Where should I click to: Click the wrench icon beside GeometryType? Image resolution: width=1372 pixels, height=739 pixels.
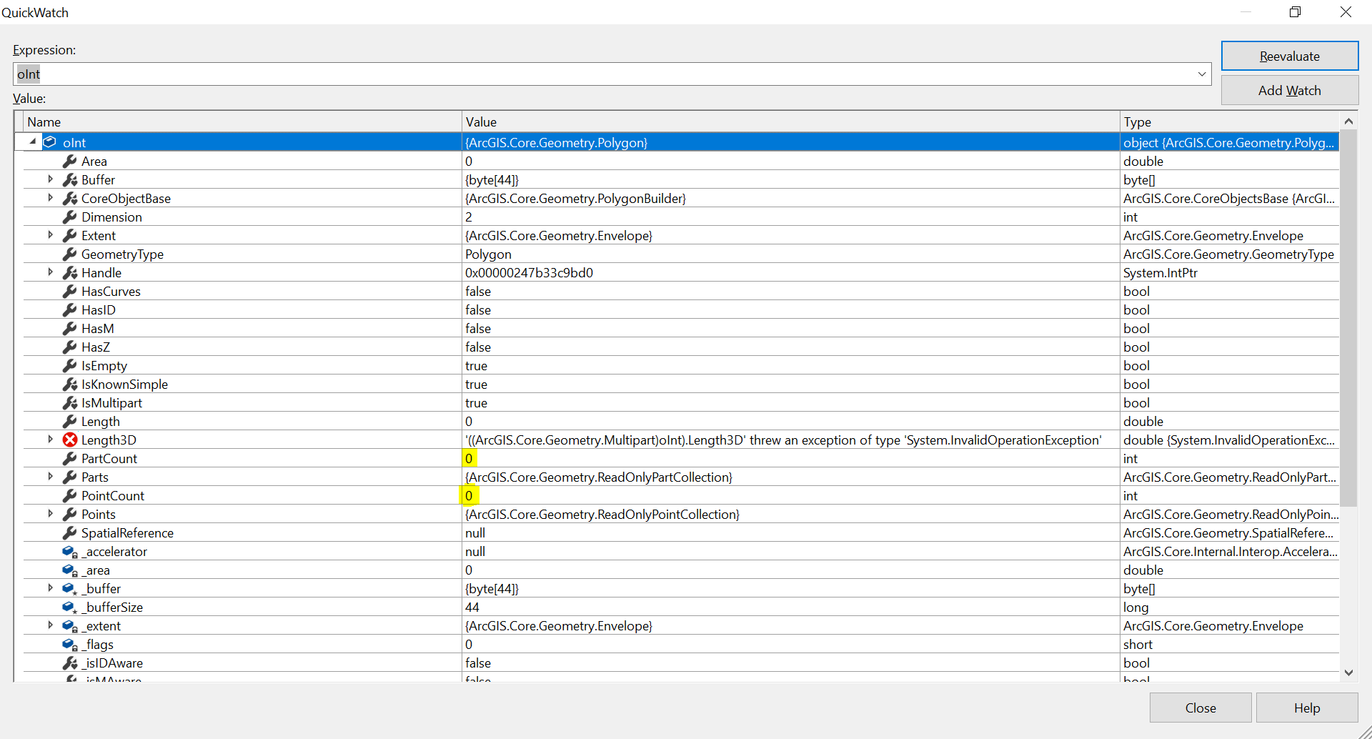click(69, 254)
